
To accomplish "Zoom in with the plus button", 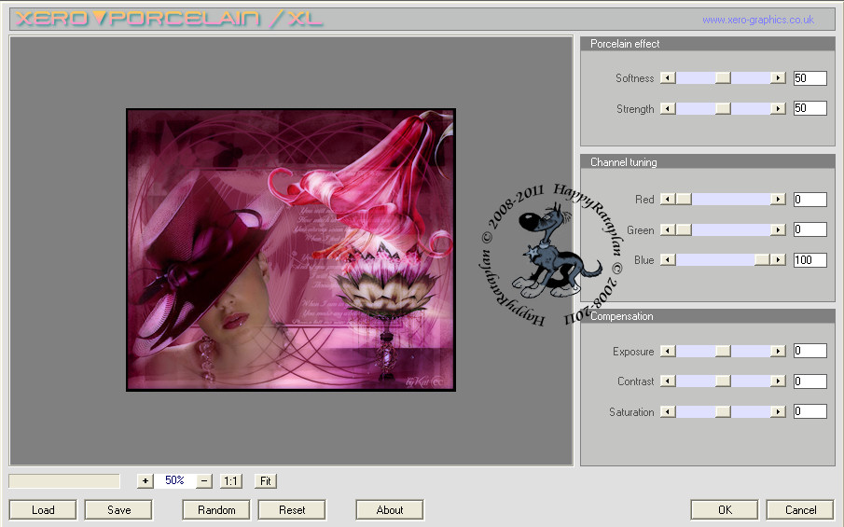I will point(145,480).
